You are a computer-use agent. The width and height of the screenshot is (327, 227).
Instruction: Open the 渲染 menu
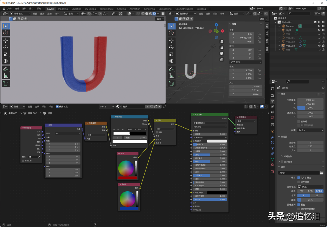point(25,8)
